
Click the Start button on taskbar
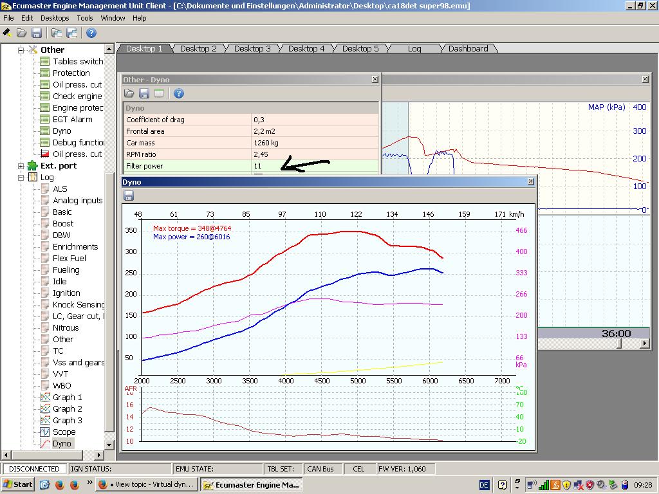click(x=18, y=484)
